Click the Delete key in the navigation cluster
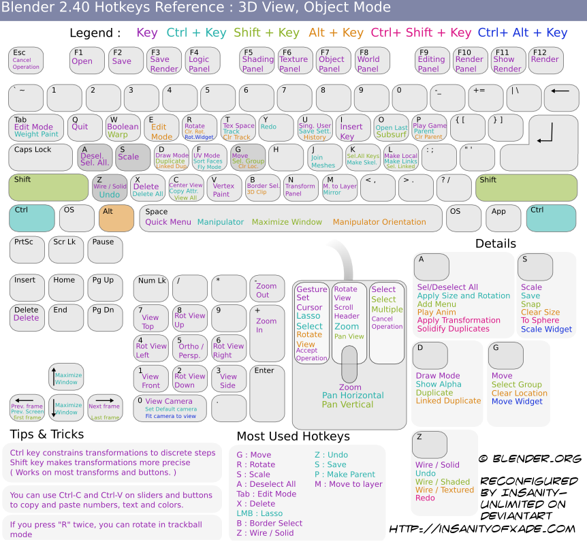 coord(27,318)
